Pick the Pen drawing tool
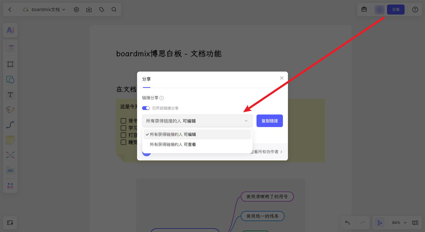The width and height of the screenshot is (425, 232). 10,110
